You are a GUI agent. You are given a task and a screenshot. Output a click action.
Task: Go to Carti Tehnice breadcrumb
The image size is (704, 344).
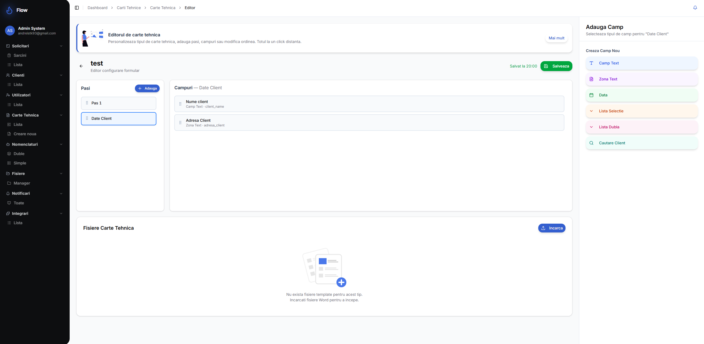tap(129, 8)
